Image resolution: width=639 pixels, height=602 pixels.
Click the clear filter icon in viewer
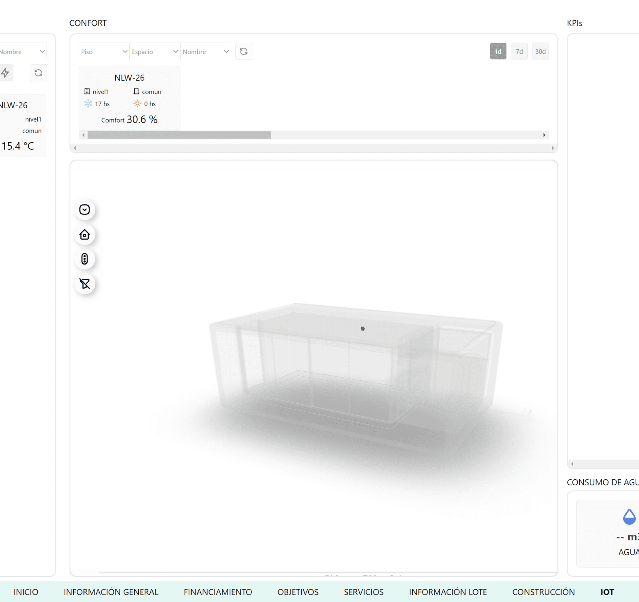click(85, 284)
